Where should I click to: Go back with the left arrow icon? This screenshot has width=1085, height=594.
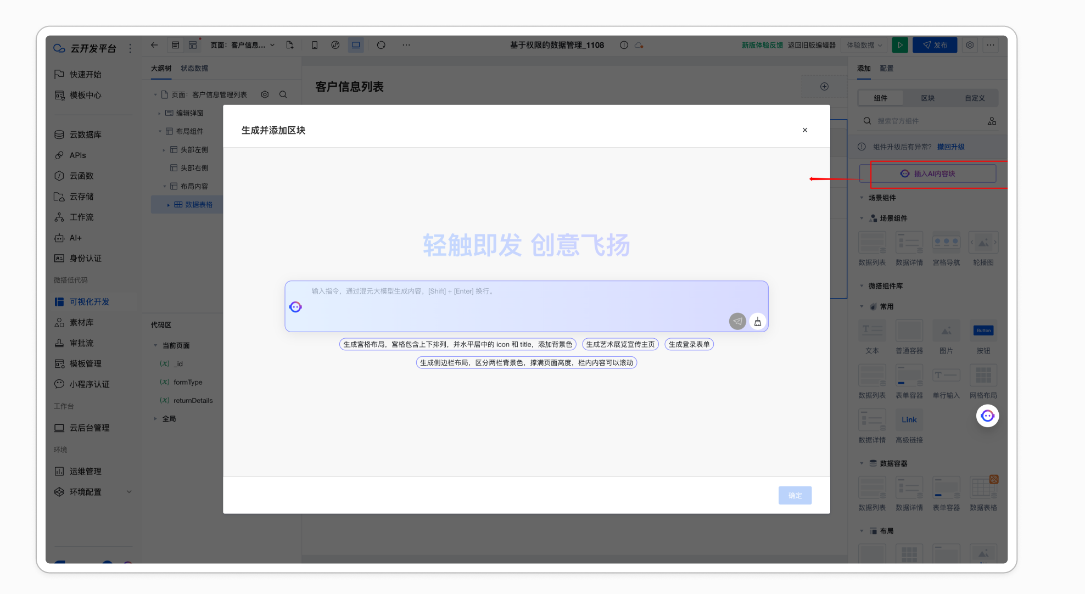pos(154,45)
